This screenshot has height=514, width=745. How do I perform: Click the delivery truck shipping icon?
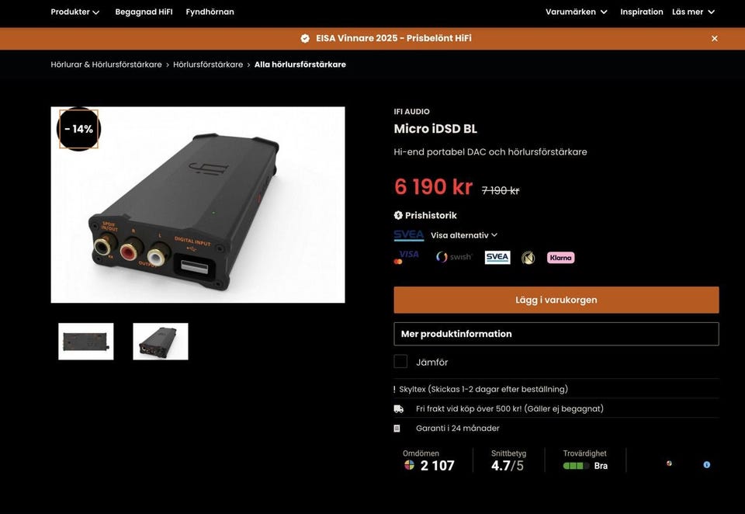click(x=399, y=409)
